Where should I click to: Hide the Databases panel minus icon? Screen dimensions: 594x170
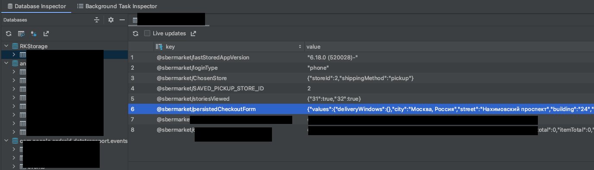(122, 20)
